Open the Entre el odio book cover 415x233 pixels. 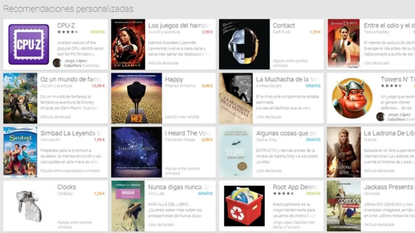[344, 44]
